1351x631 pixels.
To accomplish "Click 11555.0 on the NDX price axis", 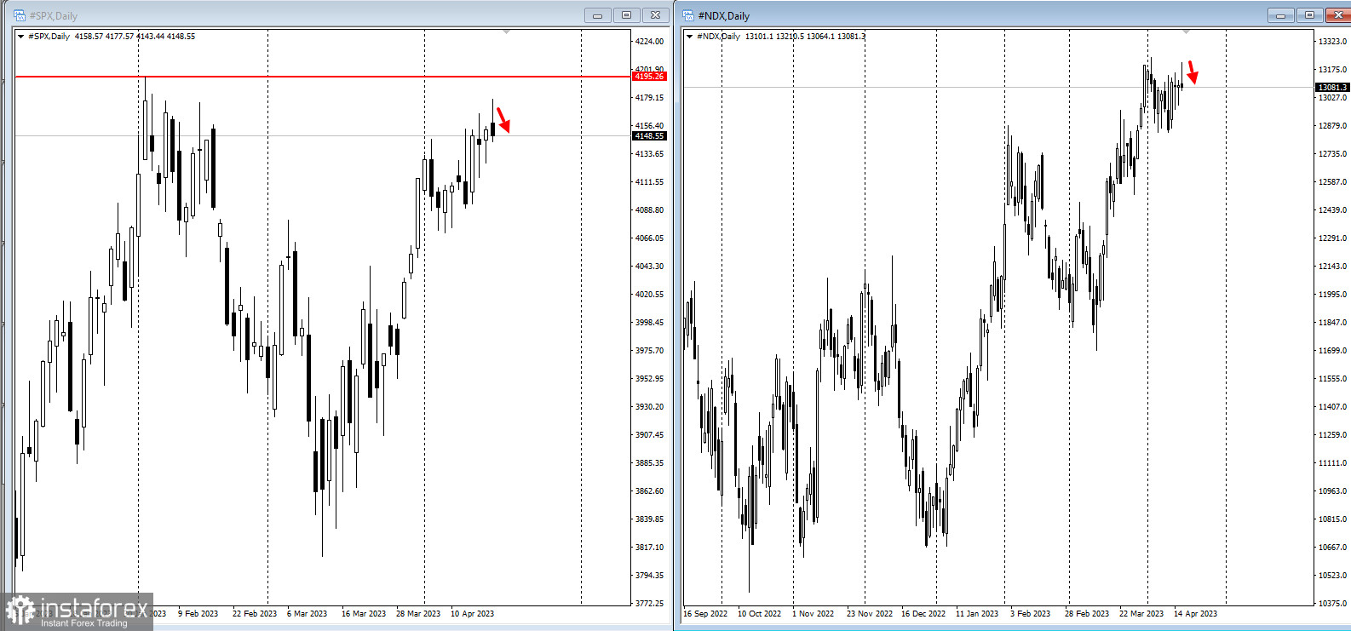I will [x=1332, y=379].
